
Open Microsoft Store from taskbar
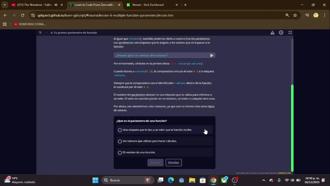(203, 180)
